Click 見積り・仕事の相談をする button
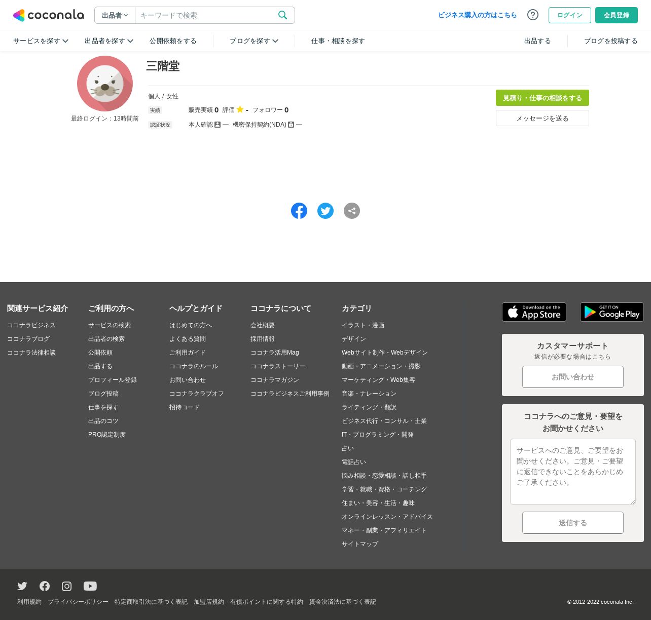Viewport: 651px width, 620px height. tap(542, 98)
